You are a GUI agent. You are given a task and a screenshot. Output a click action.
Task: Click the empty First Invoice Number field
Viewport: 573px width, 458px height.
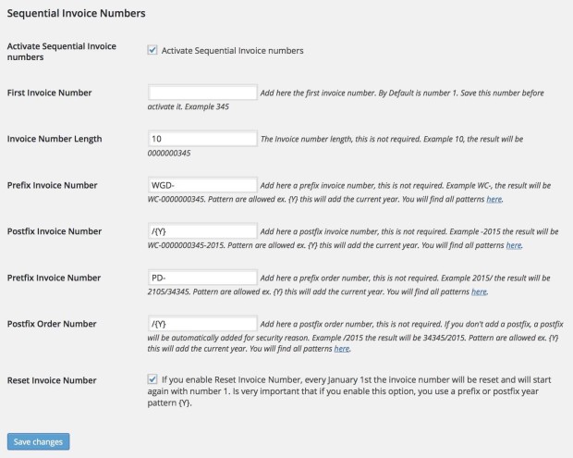pyautogui.click(x=202, y=93)
